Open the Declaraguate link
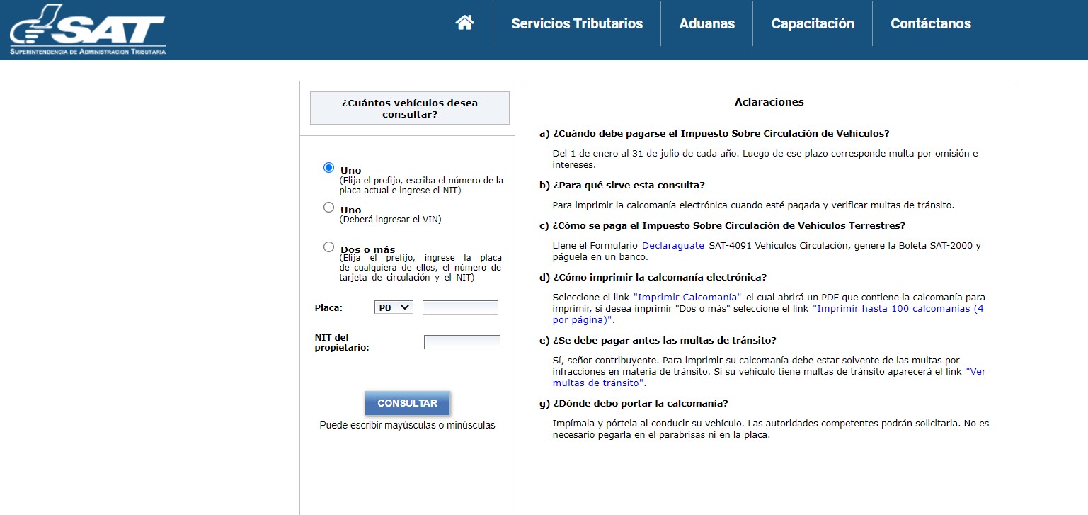1088x515 pixels. click(672, 246)
